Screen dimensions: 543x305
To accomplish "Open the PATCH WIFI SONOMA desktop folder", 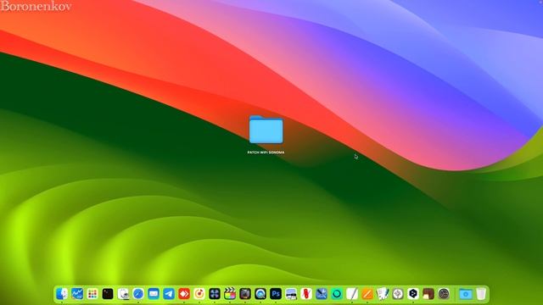I will 266,130.
